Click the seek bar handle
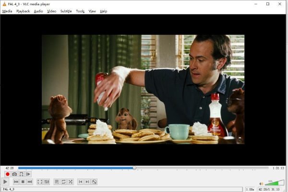 click(134, 168)
